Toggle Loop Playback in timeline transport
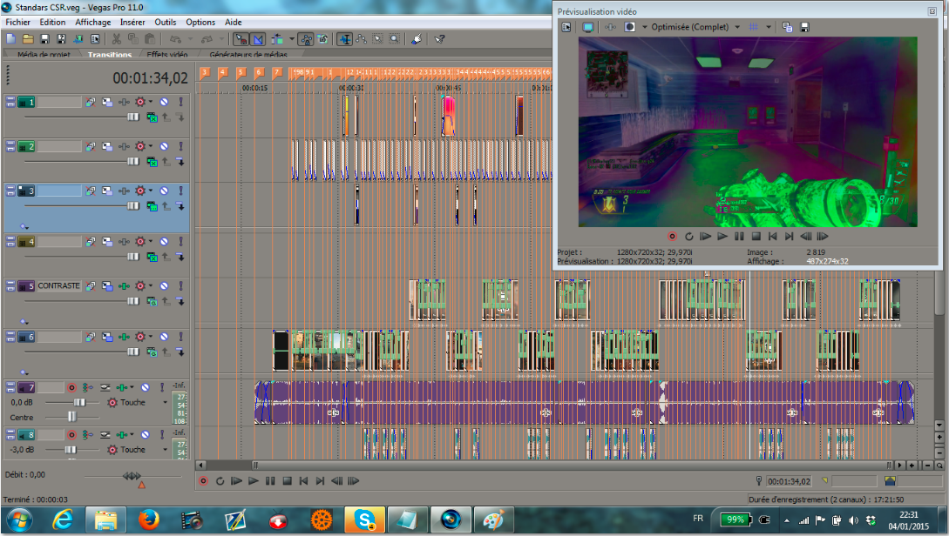The width and height of the screenshot is (949, 536). coord(220,481)
